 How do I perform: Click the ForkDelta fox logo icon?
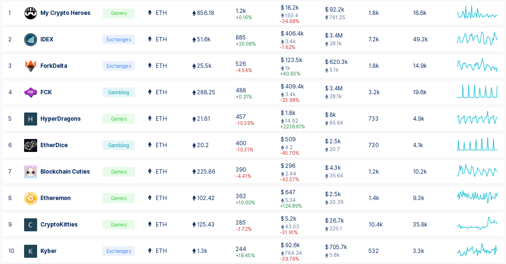[x=30, y=66]
